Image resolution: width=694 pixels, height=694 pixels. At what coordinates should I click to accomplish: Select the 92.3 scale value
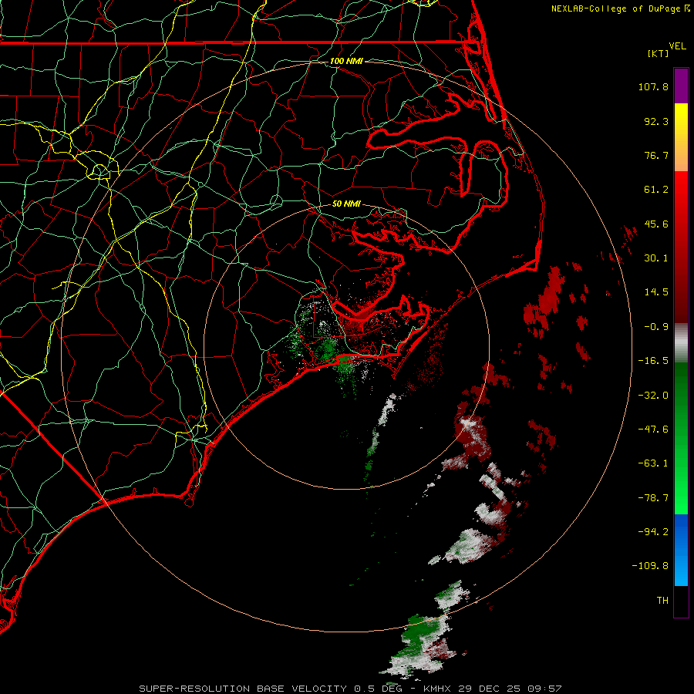tap(656, 121)
